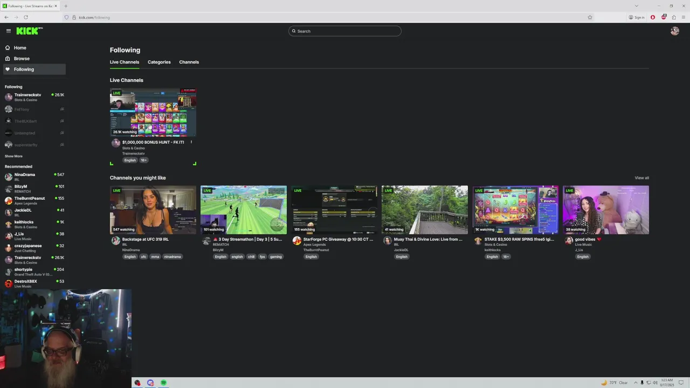Viewport: 690px width, 388px height.
Task: Open StarForge PC Giveaway stream thumbnail
Action: pos(334,210)
